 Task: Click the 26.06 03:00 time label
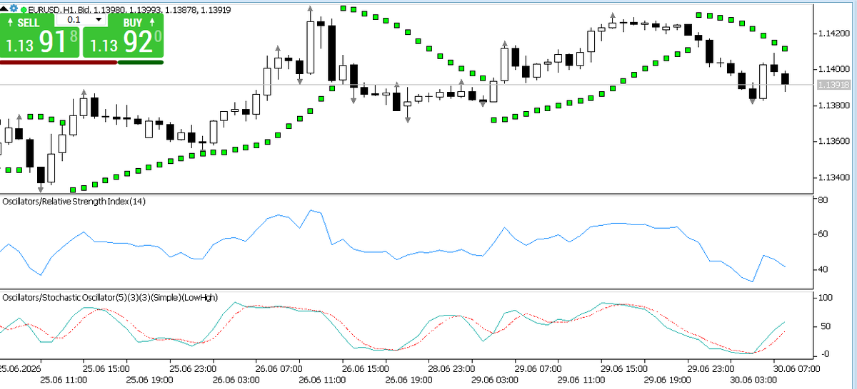pyautogui.click(x=236, y=380)
